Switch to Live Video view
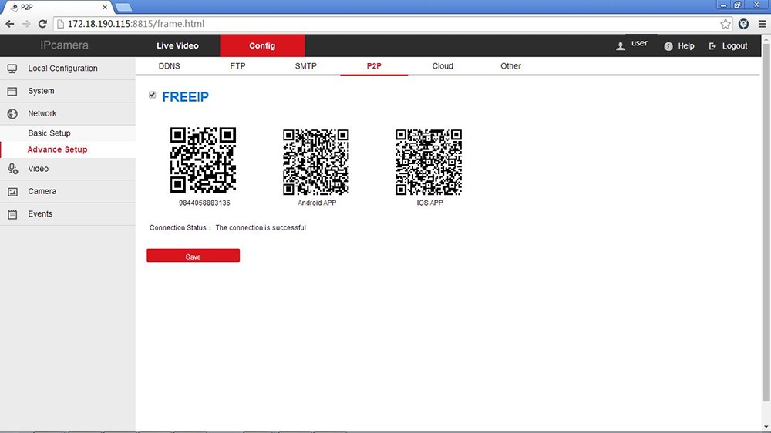The width and height of the screenshot is (771, 433). point(177,46)
